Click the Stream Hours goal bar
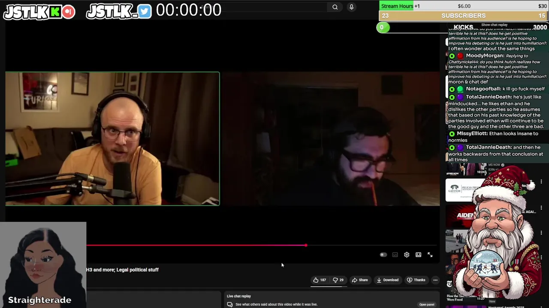Screen dimensions: 549x308 tap(464, 6)
